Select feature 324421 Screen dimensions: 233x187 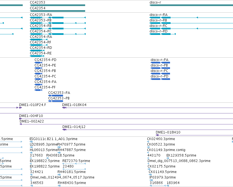31,175
